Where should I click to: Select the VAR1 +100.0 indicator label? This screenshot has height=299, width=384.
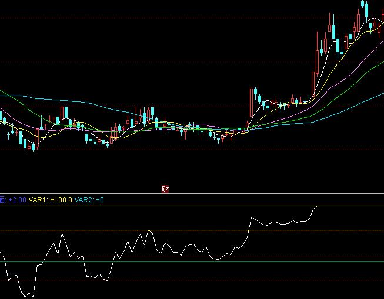click(x=51, y=200)
